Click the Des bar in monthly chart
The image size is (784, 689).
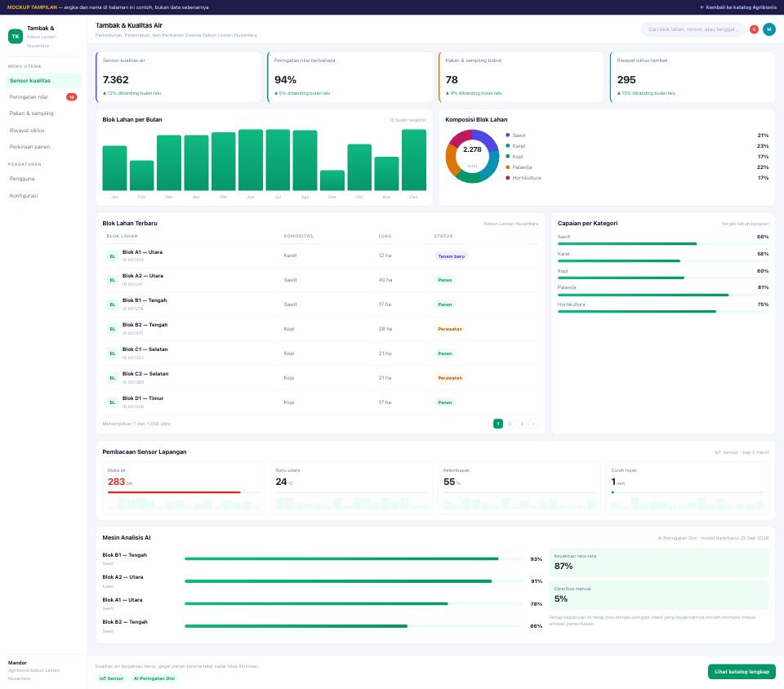[414, 160]
